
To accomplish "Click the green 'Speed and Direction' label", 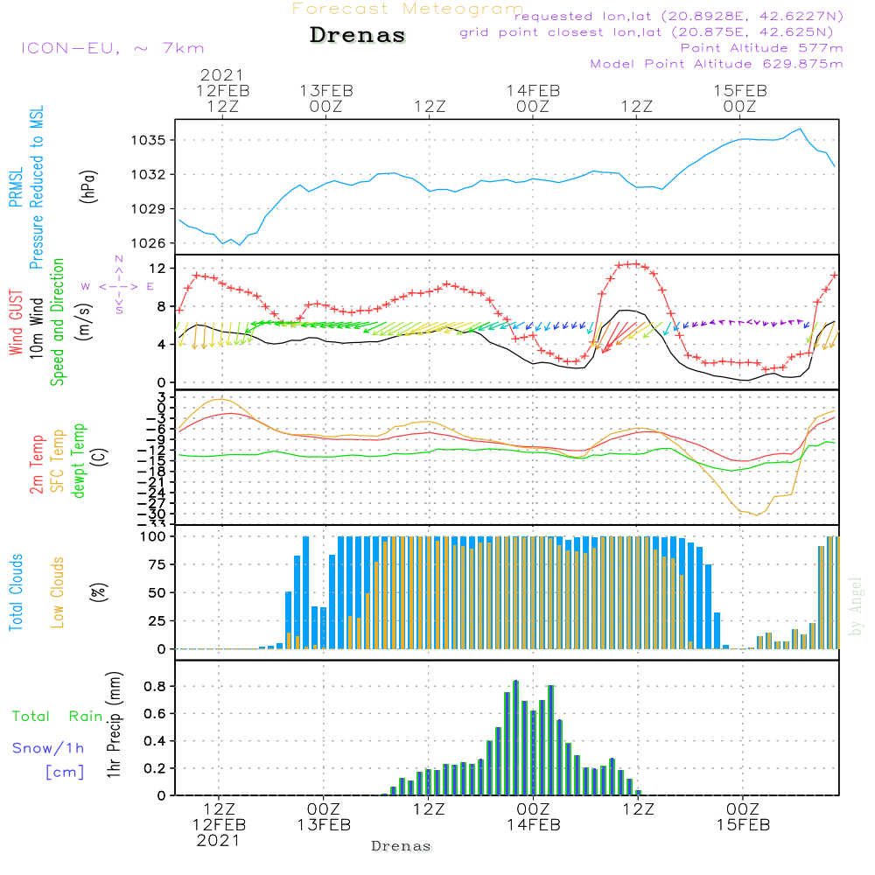I will (57, 322).
